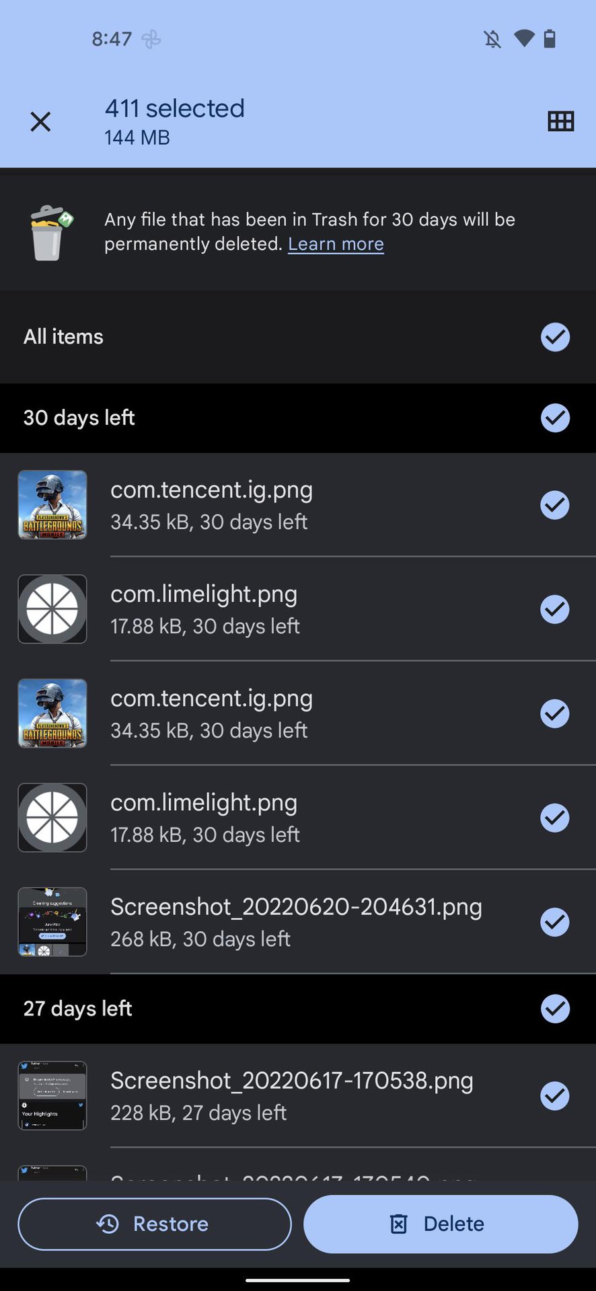Deselect the 27 days left group
This screenshot has width=596, height=1291.
click(x=555, y=1009)
